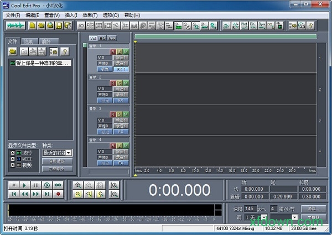Click the circled play-to-end button
332x235 pixels.
coord(47,185)
